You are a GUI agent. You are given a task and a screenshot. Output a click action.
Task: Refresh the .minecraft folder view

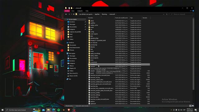[x=167, y=14]
